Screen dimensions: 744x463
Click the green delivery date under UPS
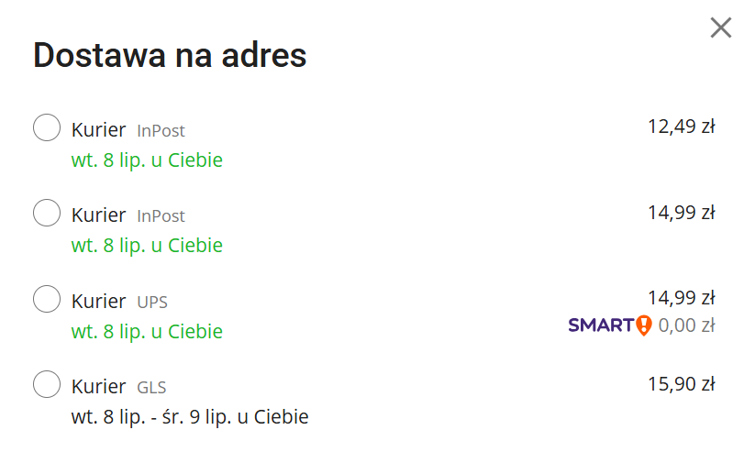click(x=147, y=331)
